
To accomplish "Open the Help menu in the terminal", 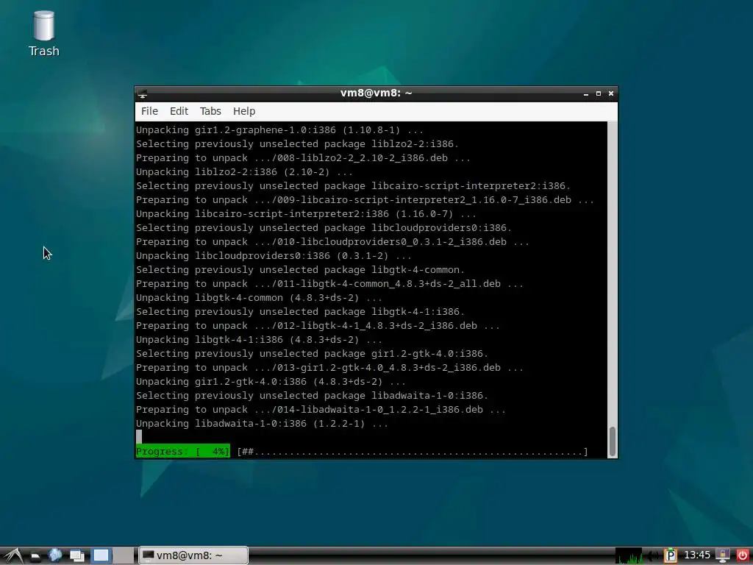I will tap(244, 111).
